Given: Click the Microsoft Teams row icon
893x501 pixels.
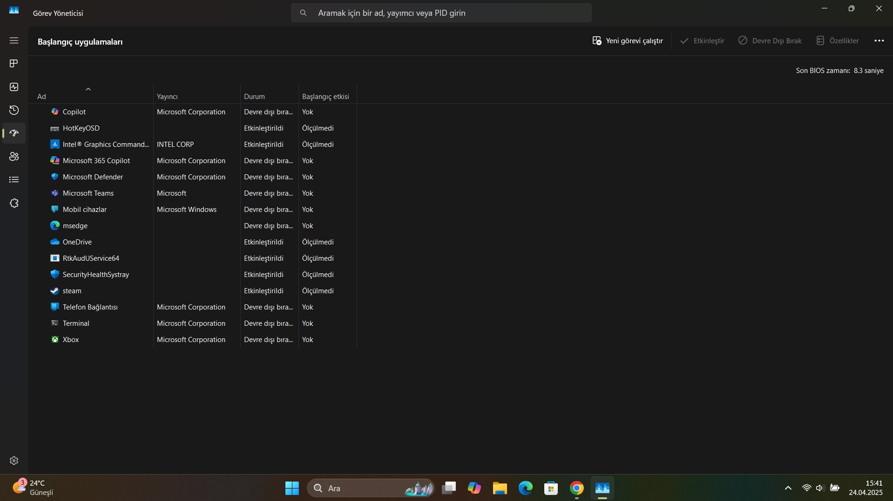Looking at the screenshot, I should click(55, 193).
